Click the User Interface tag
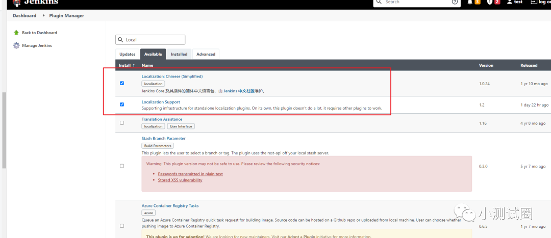This screenshot has width=551, height=238. click(x=181, y=126)
